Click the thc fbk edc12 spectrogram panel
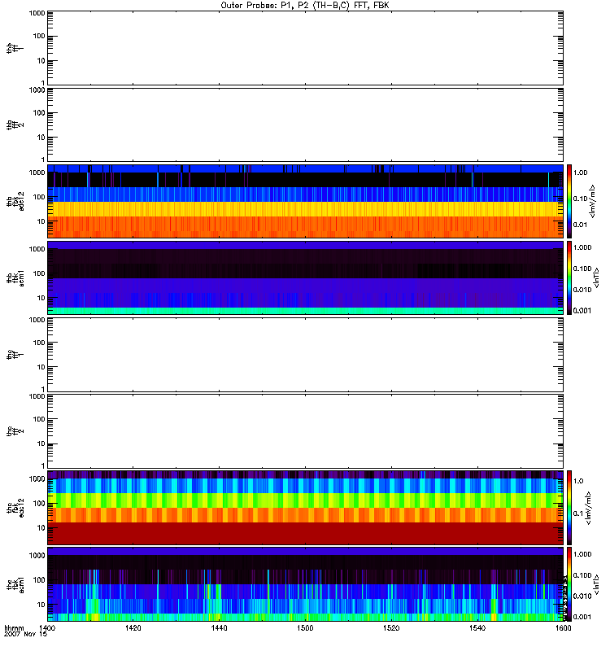The height and width of the screenshot is (651, 610). point(305,507)
